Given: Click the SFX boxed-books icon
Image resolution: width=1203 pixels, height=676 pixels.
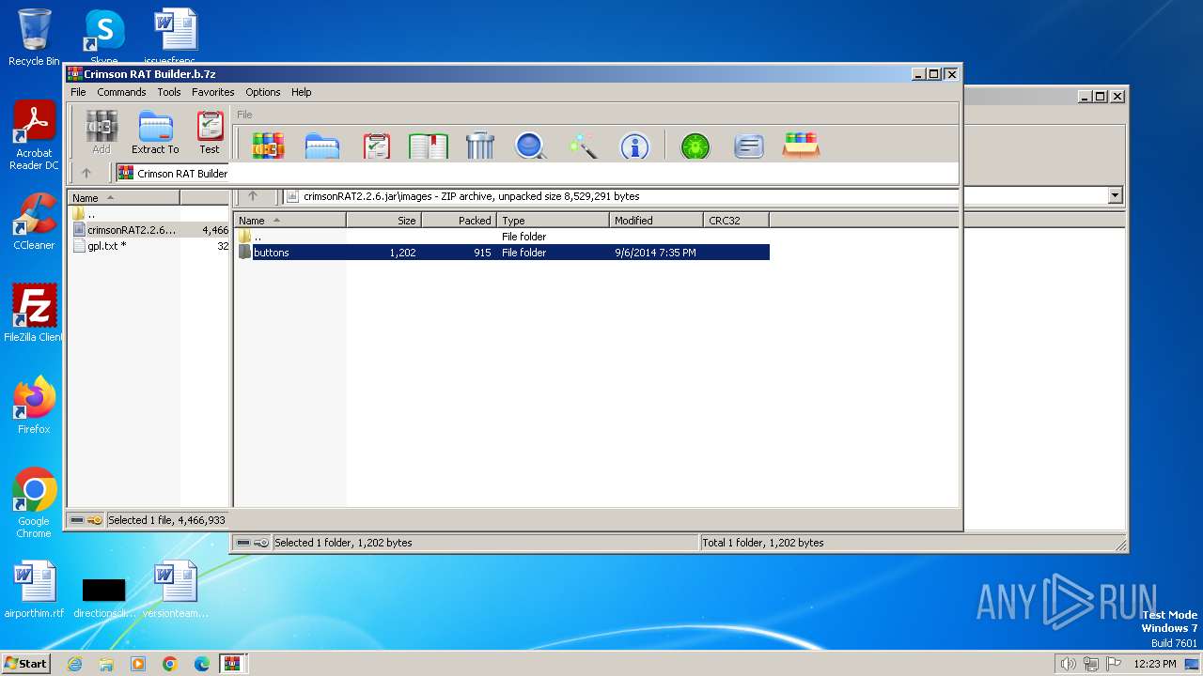Looking at the screenshot, I should point(801,146).
